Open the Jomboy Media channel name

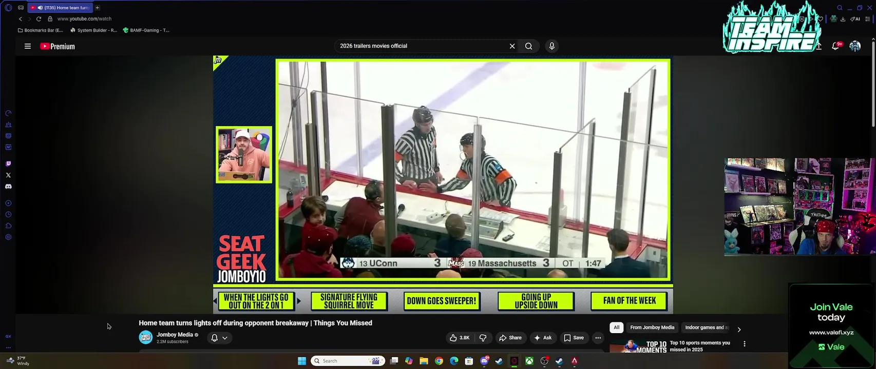pos(175,335)
